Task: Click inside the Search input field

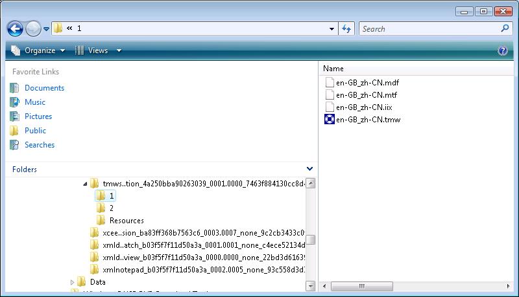Action: (x=428, y=28)
